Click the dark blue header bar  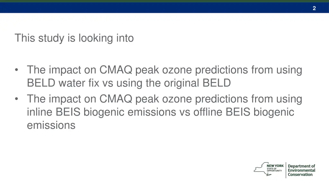click(164, 8)
